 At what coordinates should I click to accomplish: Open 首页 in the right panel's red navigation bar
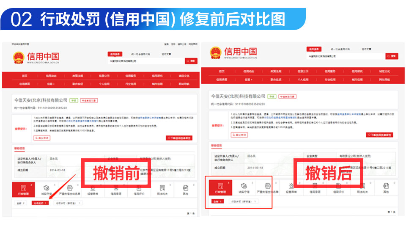222,72
